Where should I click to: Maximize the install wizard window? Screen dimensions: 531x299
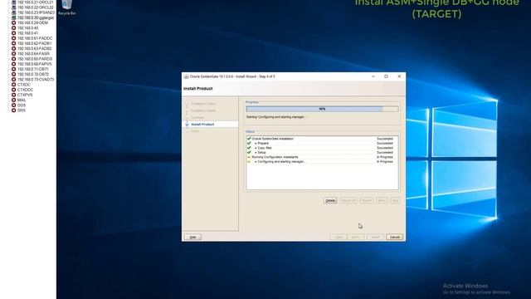coord(386,76)
